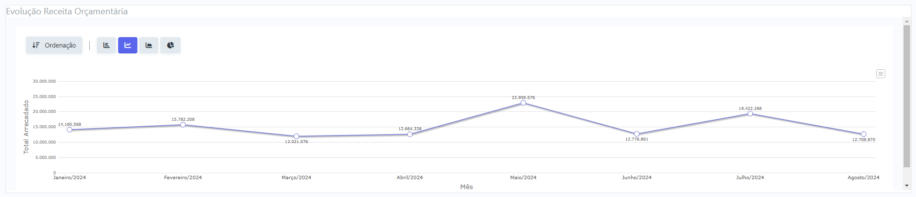Click the vertical scrollbar thumb
The width and height of the screenshot is (916, 197).
click(907, 96)
